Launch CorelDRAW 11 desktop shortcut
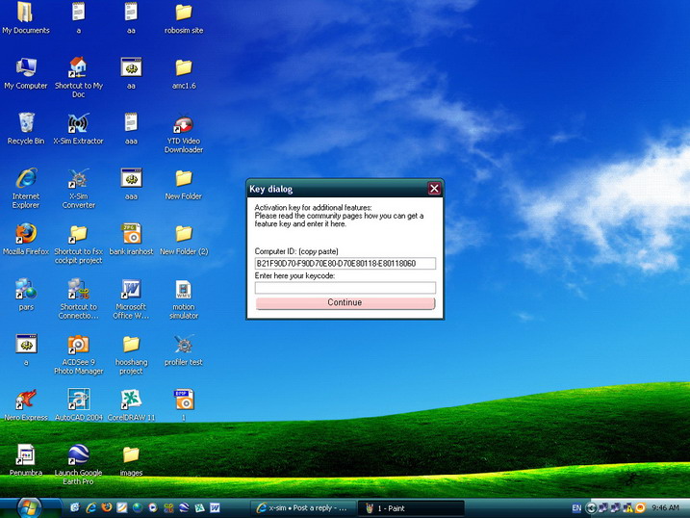 coord(131,400)
